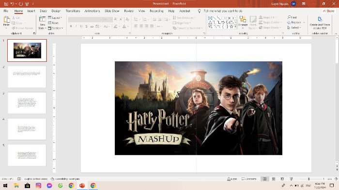Pick the triangle shape
The height and width of the screenshot is (190, 339).
pos(210,22)
